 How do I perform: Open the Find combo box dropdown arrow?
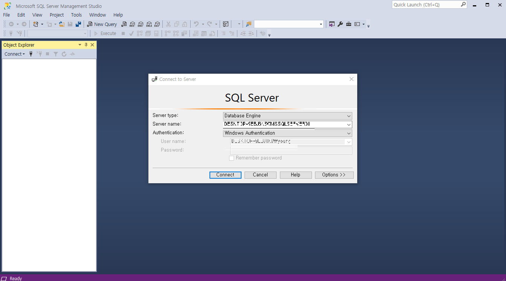[x=321, y=24]
